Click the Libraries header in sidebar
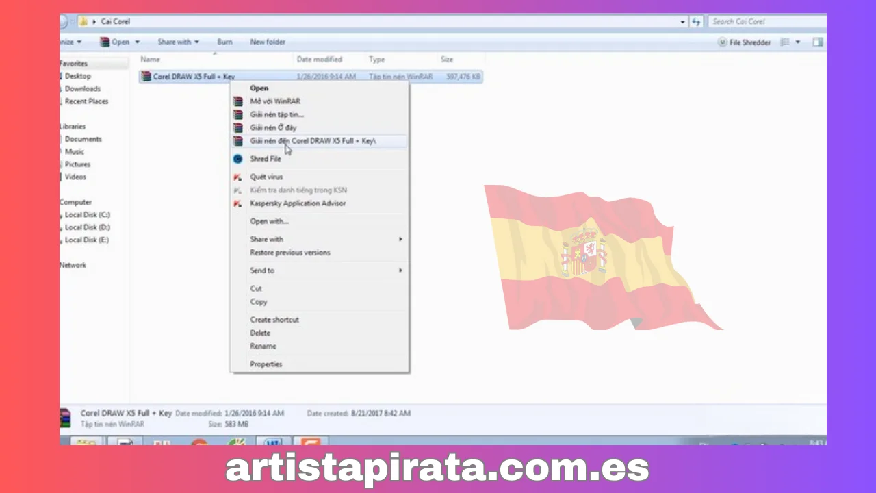Screen dimensions: 876x493 point(73,127)
